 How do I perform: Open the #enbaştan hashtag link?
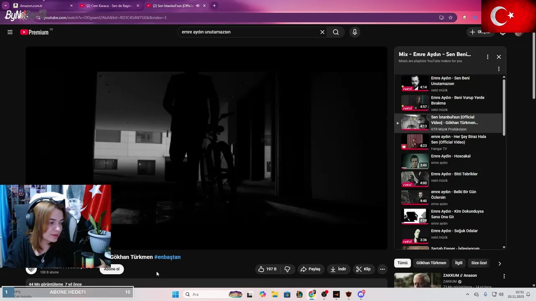tap(167, 257)
